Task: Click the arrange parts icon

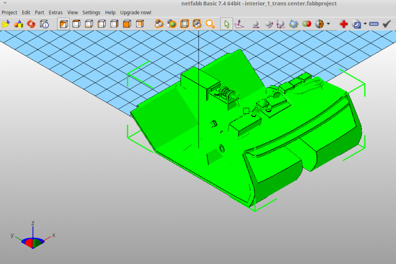Action: click(294, 24)
